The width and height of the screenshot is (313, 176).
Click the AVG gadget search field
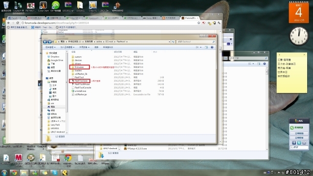coord(299,148)
